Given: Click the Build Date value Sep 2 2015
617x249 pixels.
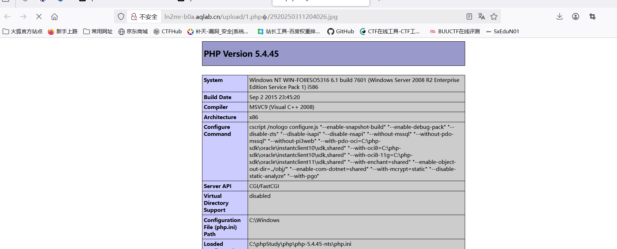Looking at the screenshot, I should click(x=275, y=97).
